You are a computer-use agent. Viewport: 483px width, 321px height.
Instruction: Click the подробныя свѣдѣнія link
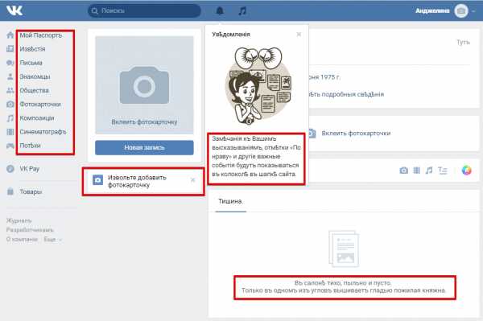353,94
